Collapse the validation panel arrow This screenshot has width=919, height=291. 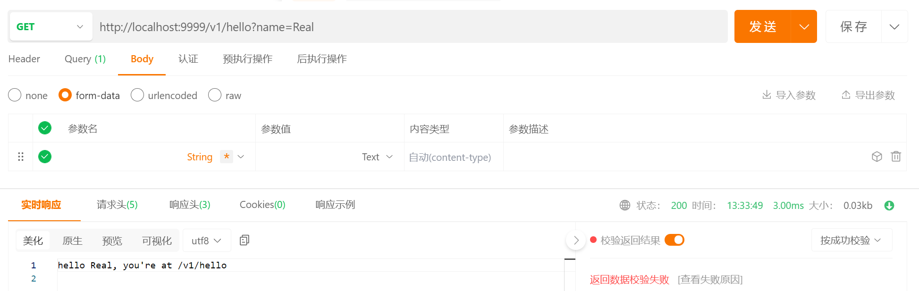pyautogui.click(x=576, y=241)
